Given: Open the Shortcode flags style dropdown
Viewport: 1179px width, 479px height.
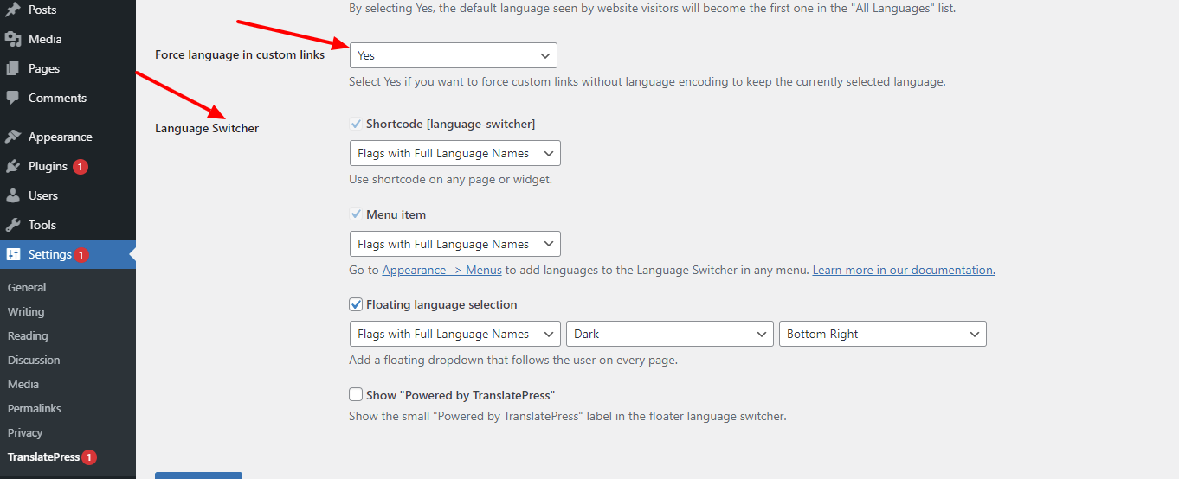Looking at the screenshot, I should click(455, 153).
